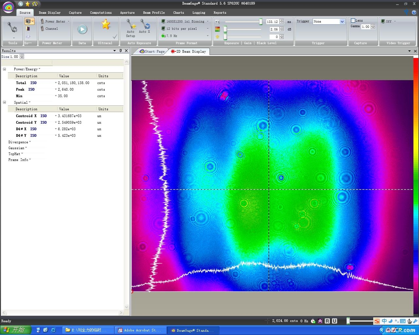Image resolution: width=419 pixels, height=335 pixels.
Task: Switch to the Beam Profile ribbon tab
Action: coord(154,12)
